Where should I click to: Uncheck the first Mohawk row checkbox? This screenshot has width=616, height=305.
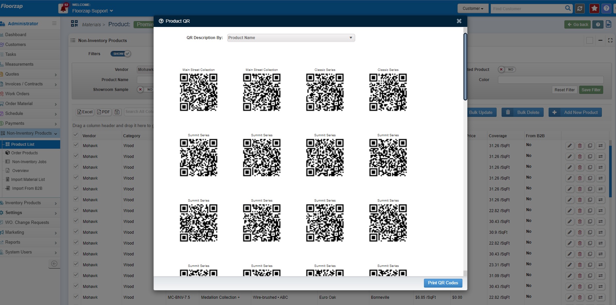click(76, 145)
